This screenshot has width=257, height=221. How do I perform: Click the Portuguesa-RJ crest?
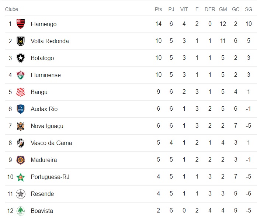tap(21, 177)
